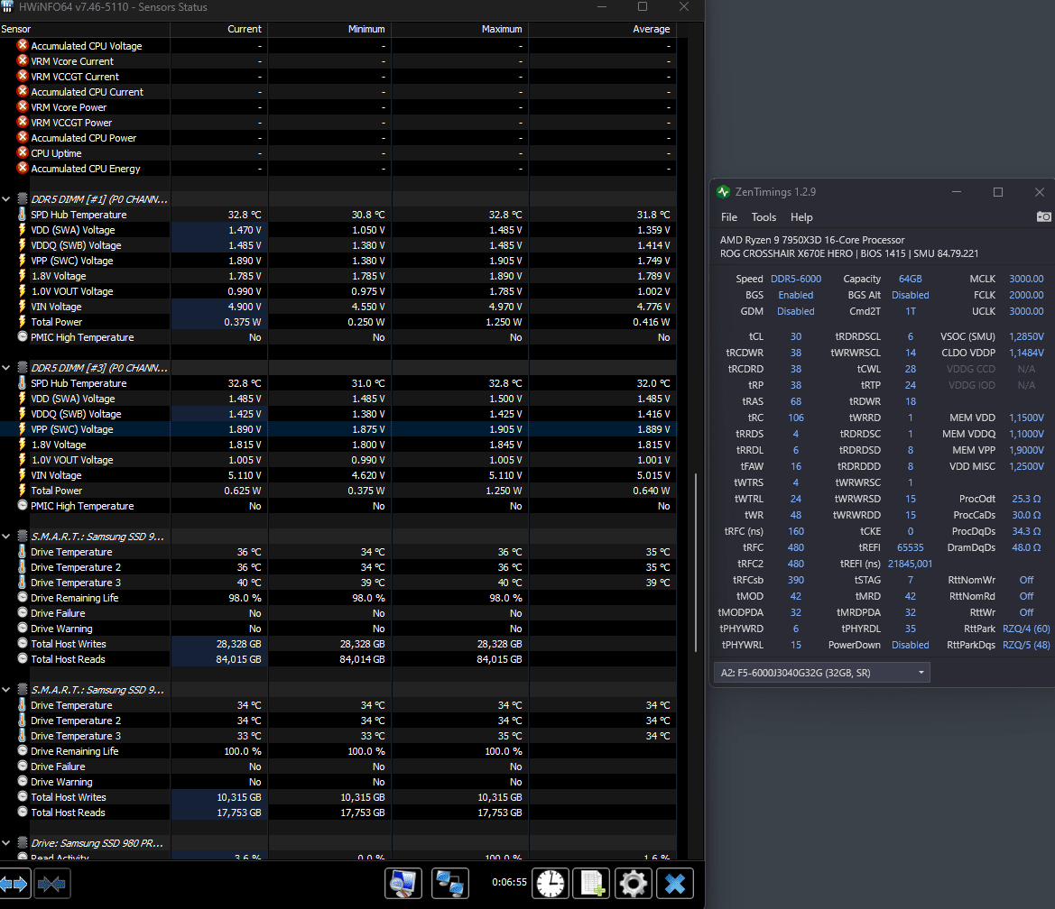Open the HWiNFO summary monitor icon
Image resolution: width=1055 pixels, height=909 pixels.
coord(403,884)
